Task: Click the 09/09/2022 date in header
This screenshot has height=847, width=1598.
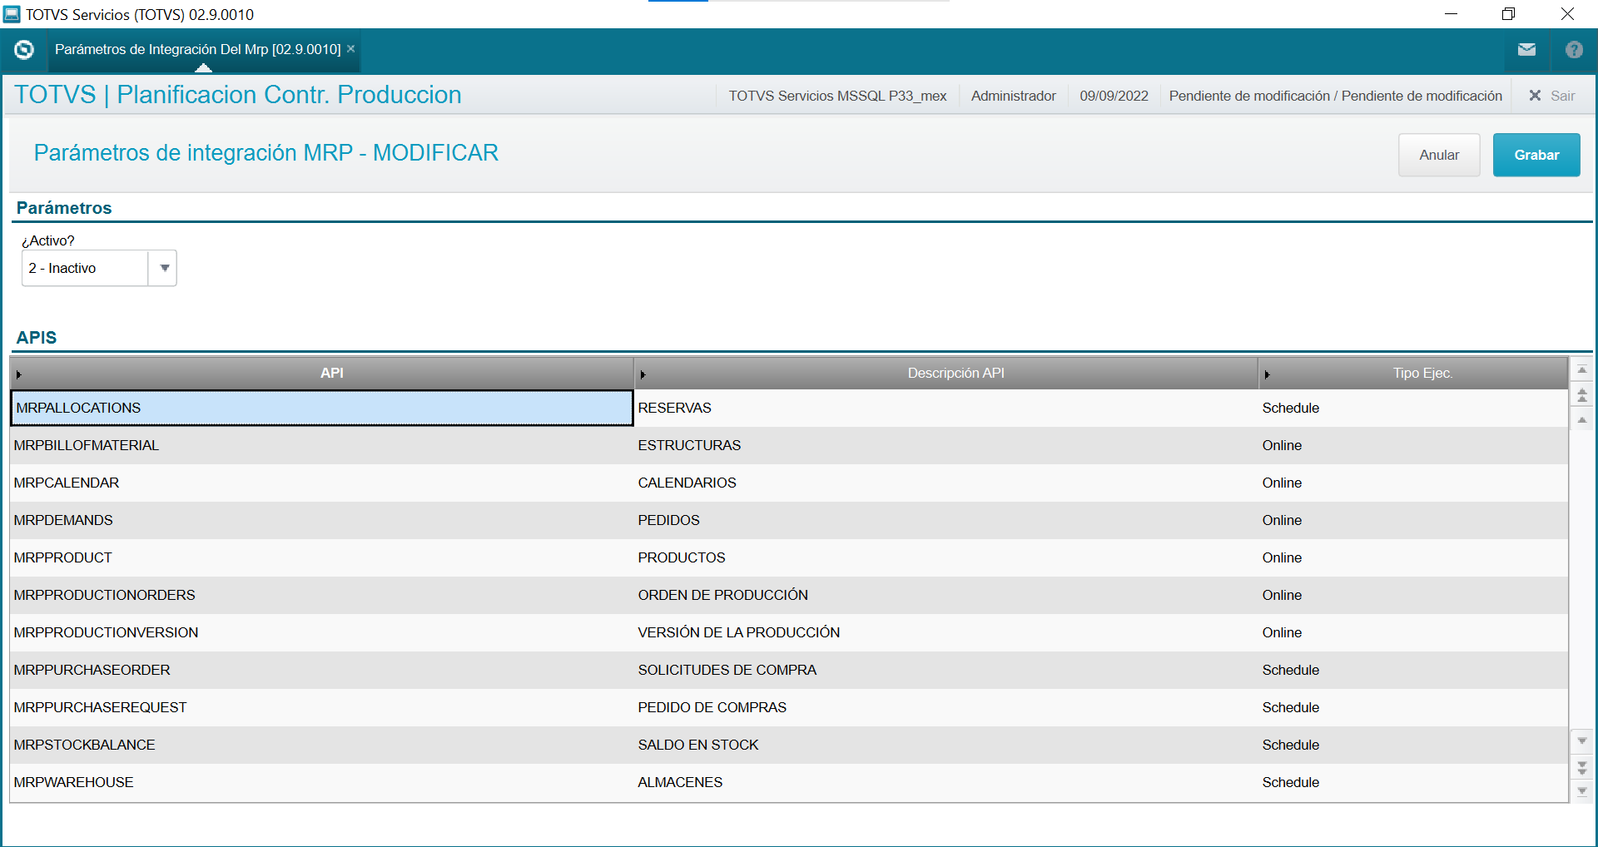Action: (x=1114, y=96)
